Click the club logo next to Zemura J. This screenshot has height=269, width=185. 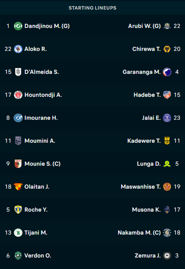(x=167, y=256)
